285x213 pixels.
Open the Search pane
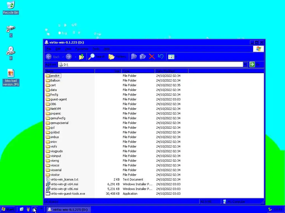point(97,57)
